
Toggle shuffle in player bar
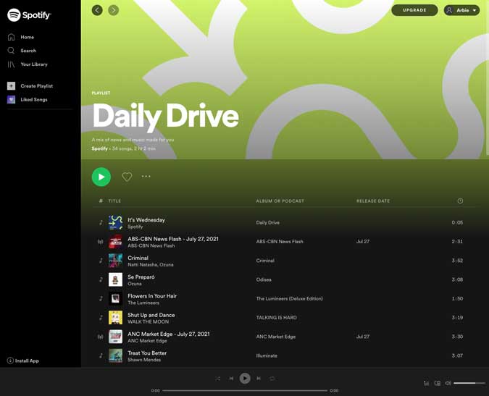click(x=217, y=379)
